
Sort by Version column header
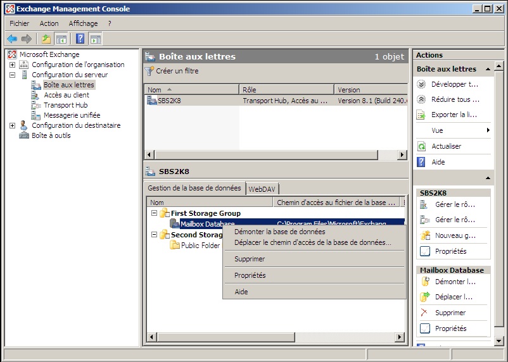click(371, 90)
